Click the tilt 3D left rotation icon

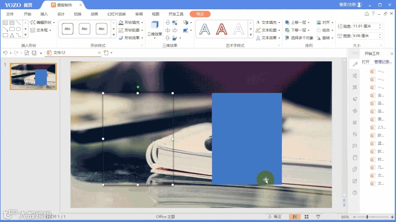(x=167, y=30)
